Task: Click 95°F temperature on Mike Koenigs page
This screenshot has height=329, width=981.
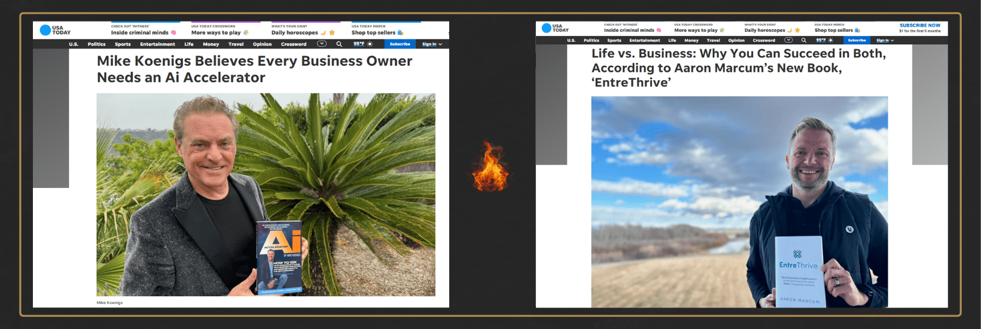Action: (359, 44)
